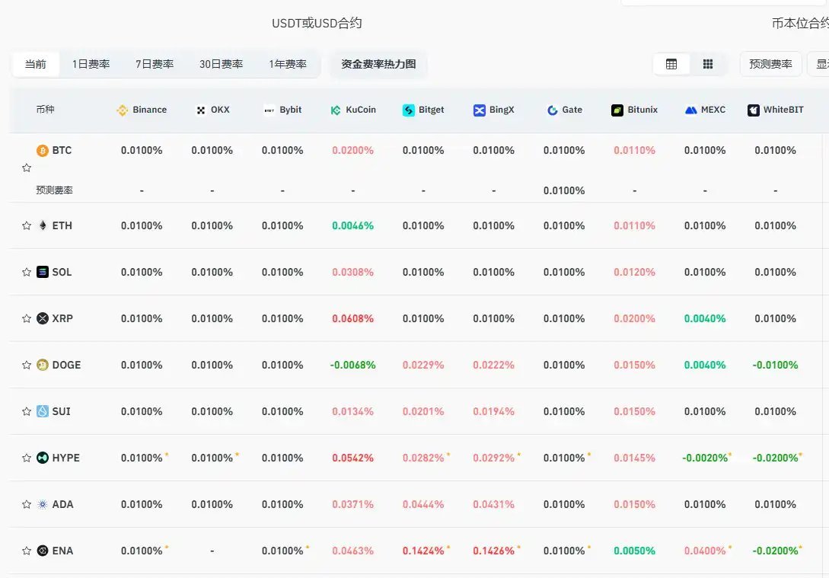This screenshot has width=829, height=578.
Task: Click the OKX exchange logo icon
Action: pyautogui.click(x=201, y=110)
